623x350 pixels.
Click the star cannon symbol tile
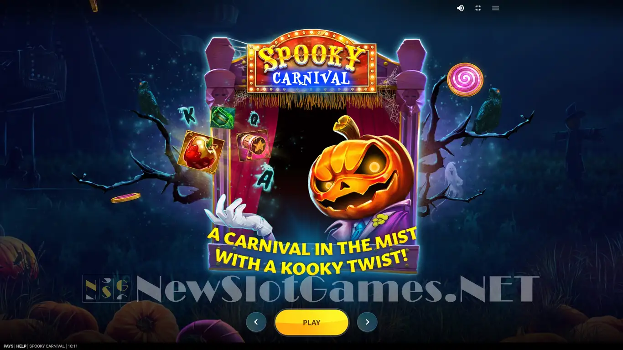coord(253,145)
